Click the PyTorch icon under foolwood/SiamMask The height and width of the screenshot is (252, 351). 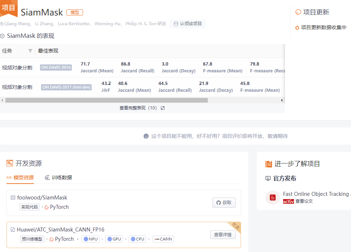(x=47, y=207)
